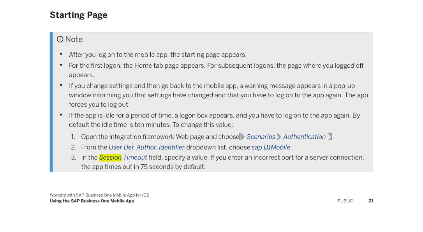Click the PUBLIC label in the footer
This screenshot has height=232, width=423.
[x=345, y=201]
